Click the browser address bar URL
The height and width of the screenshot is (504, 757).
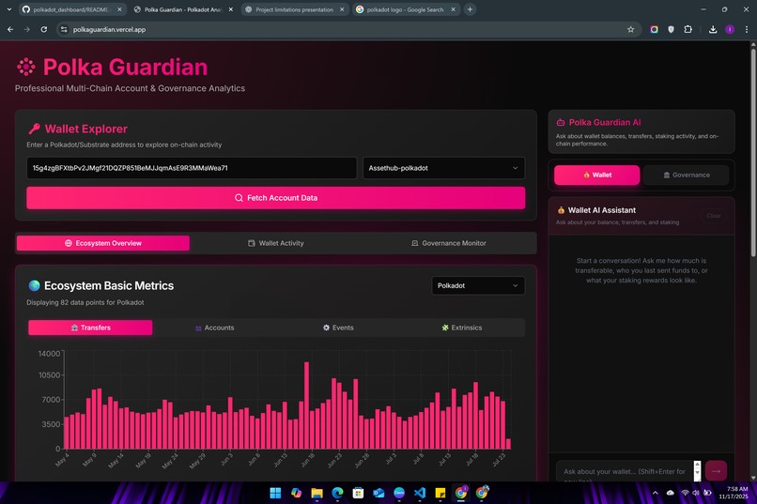[x=109, y=29]
